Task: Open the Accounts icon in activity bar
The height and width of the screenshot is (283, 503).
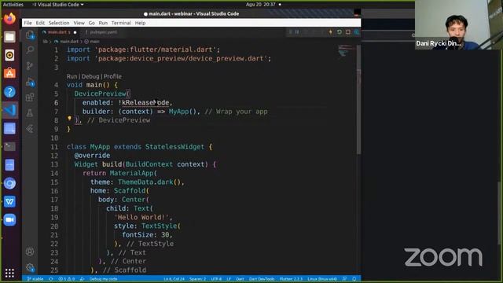Action: [x=30, y=252]
